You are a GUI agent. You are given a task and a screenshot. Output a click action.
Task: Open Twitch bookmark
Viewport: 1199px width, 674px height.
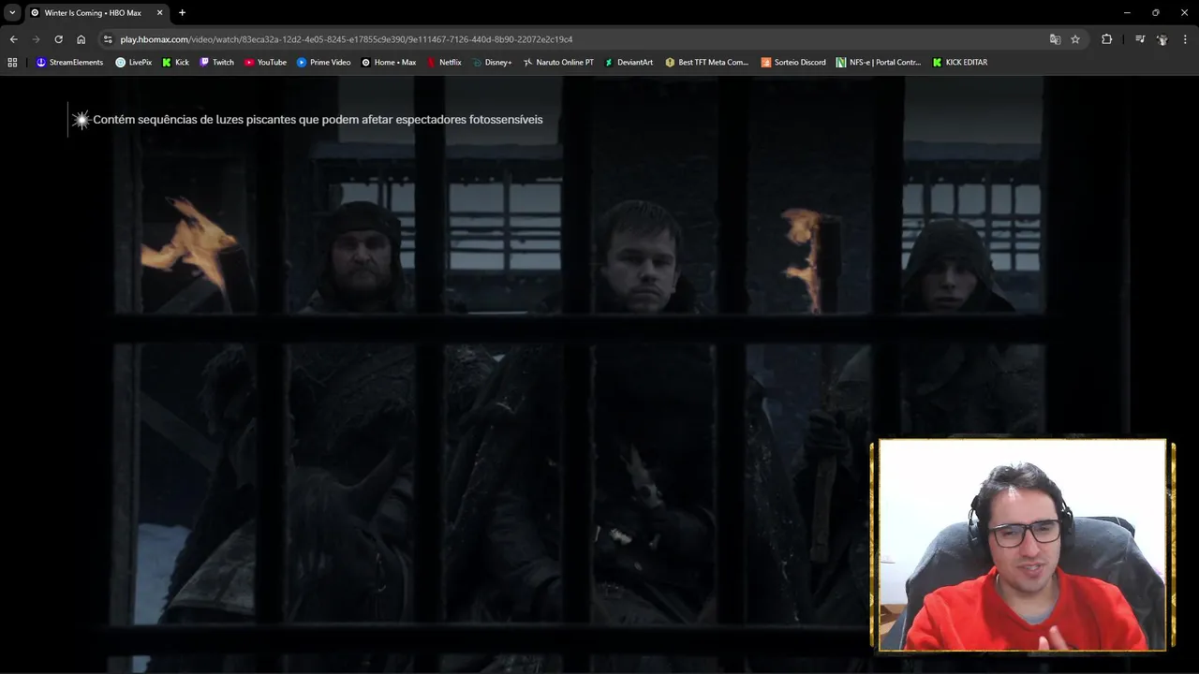pos(216,63)
